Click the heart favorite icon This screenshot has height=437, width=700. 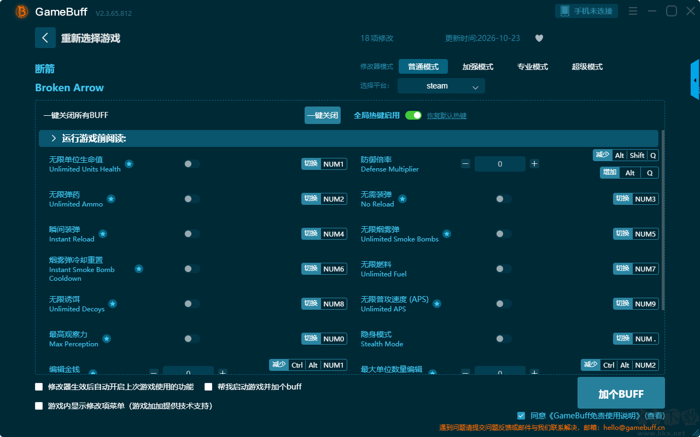[539, 38]
